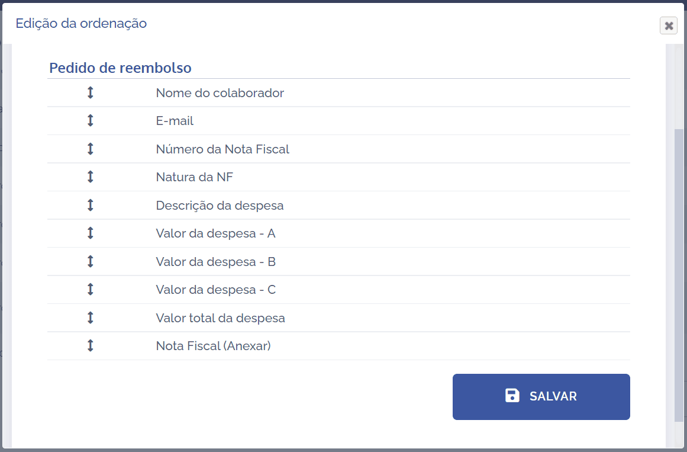Click the reorder icon beside Valor da despesa - C
687x452 pixels.
coord(90,289)
